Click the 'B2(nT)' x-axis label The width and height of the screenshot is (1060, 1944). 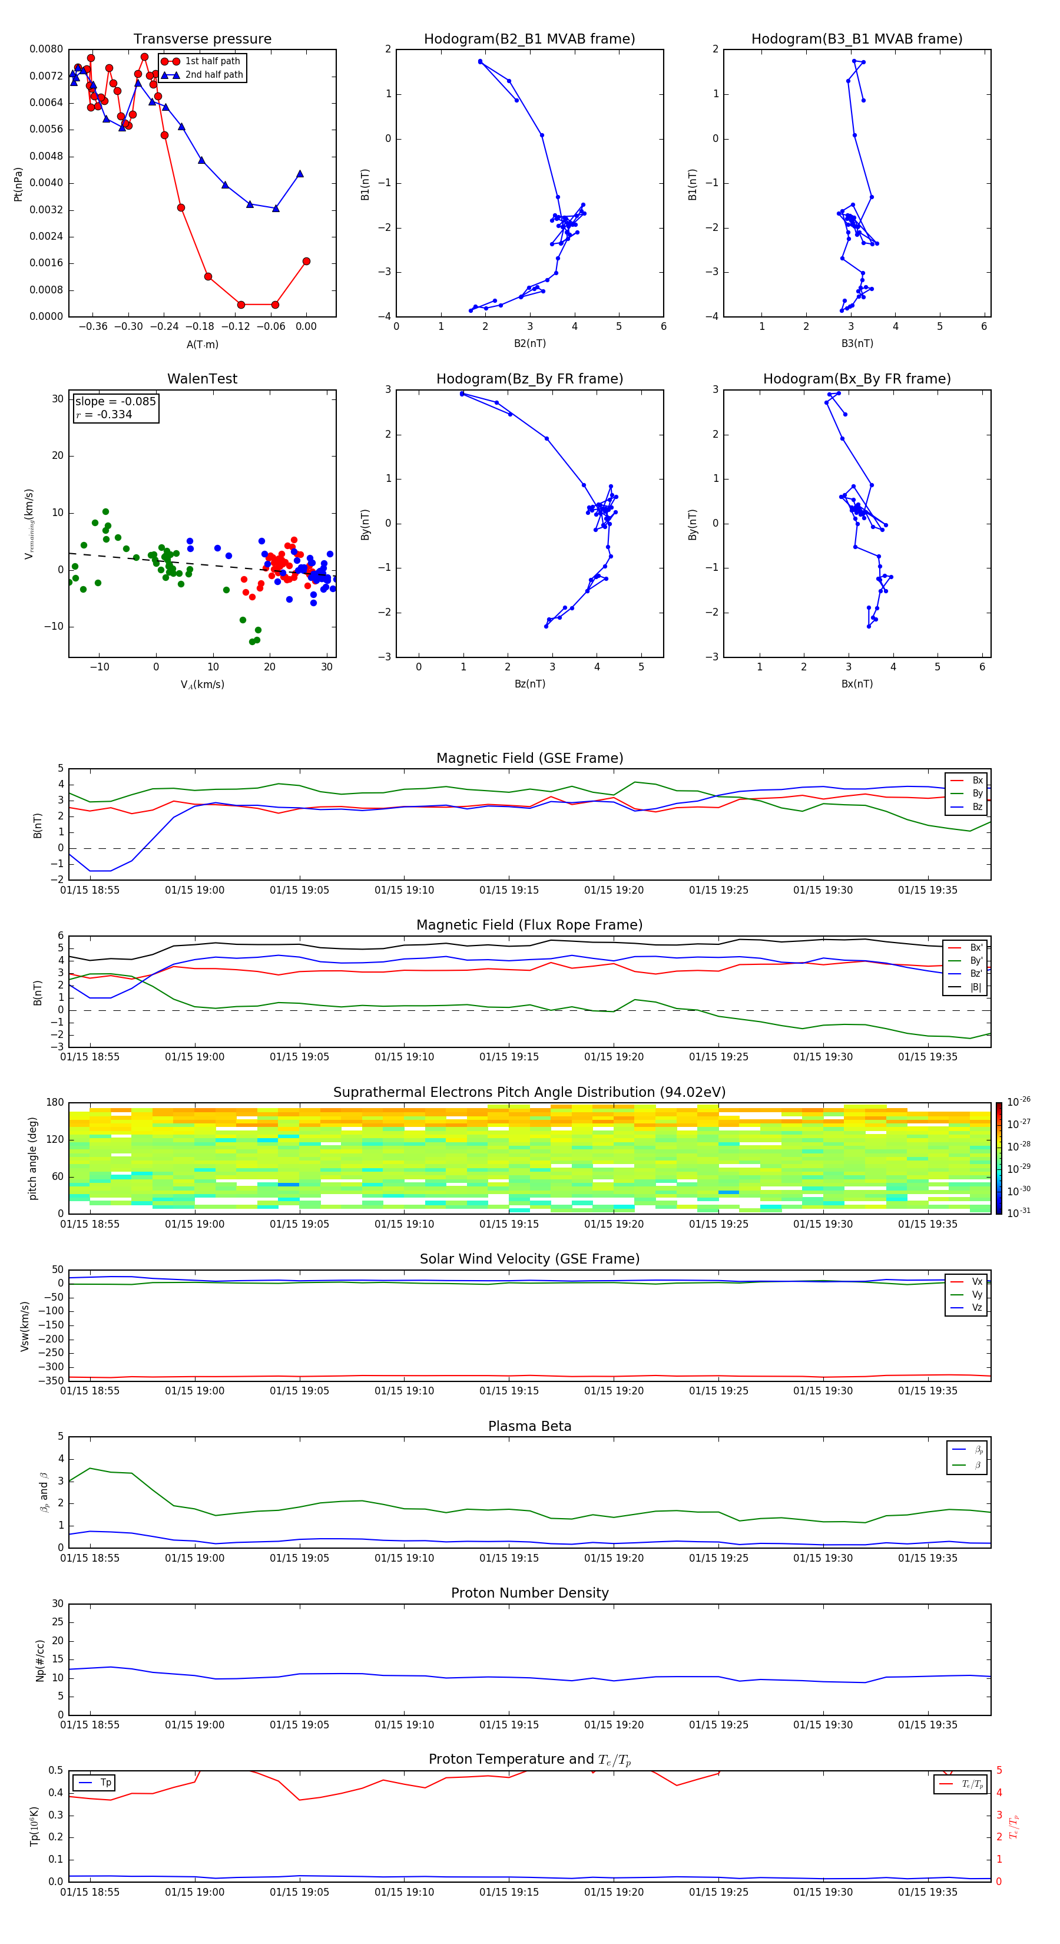tap(529, 343)
